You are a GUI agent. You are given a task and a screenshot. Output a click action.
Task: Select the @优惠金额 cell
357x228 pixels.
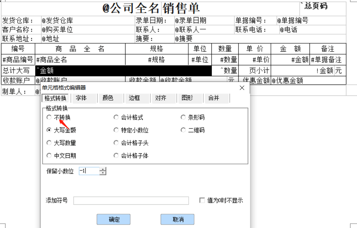[x=308, y=80]
